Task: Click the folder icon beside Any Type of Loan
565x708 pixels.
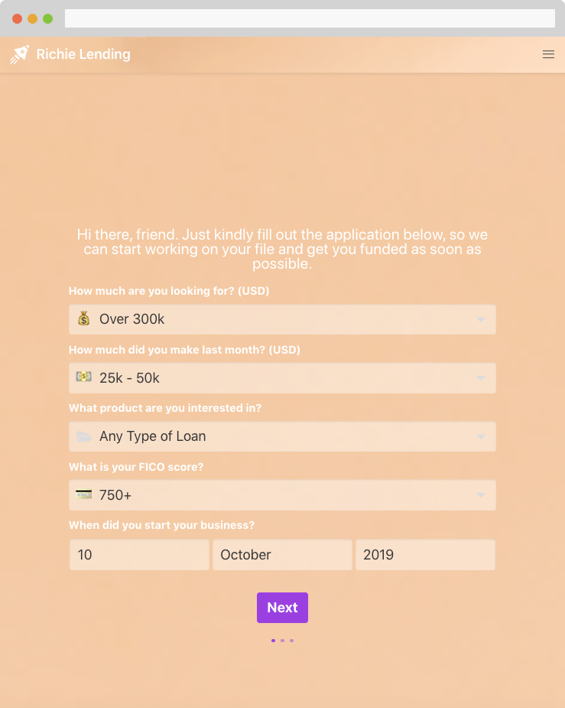Action: (84, 436)
